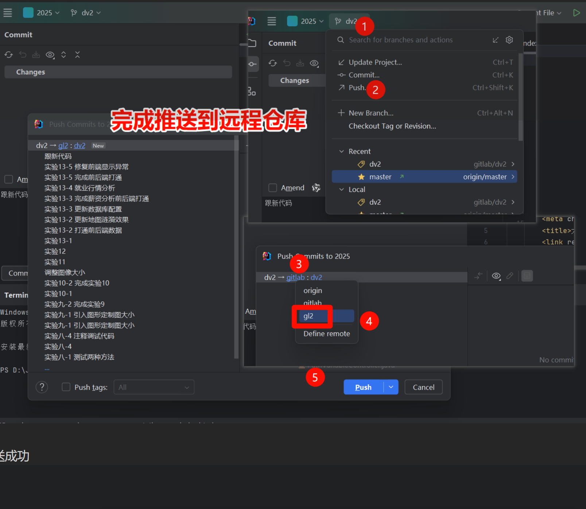Viewport: 586px width, 509px height.
Task: Toggle the eye view options in the left Commit panel
Action: pos(50,55)
